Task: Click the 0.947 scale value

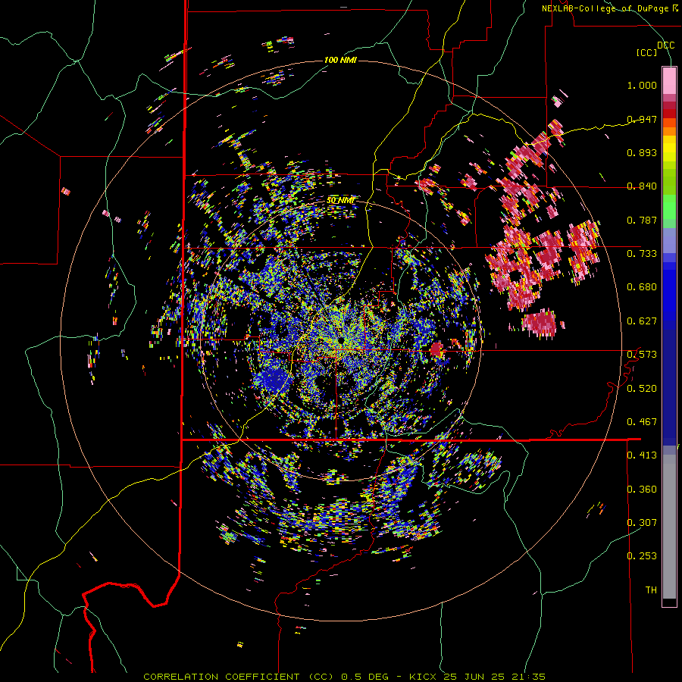Action: 642,119
